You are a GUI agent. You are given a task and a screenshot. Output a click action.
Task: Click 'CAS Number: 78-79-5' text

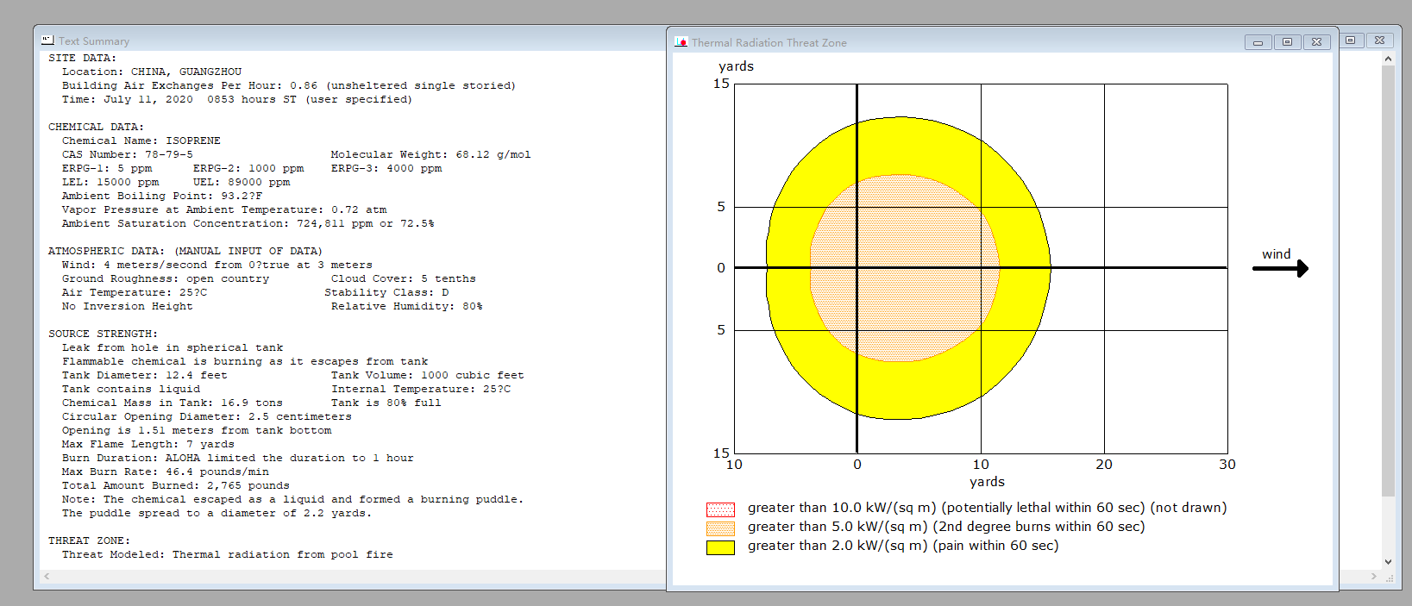pyautogui.click(x=127, y=154)
